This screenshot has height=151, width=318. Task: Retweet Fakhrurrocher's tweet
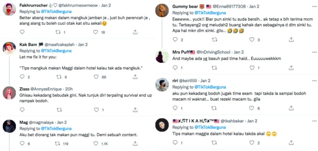(57, 32)
